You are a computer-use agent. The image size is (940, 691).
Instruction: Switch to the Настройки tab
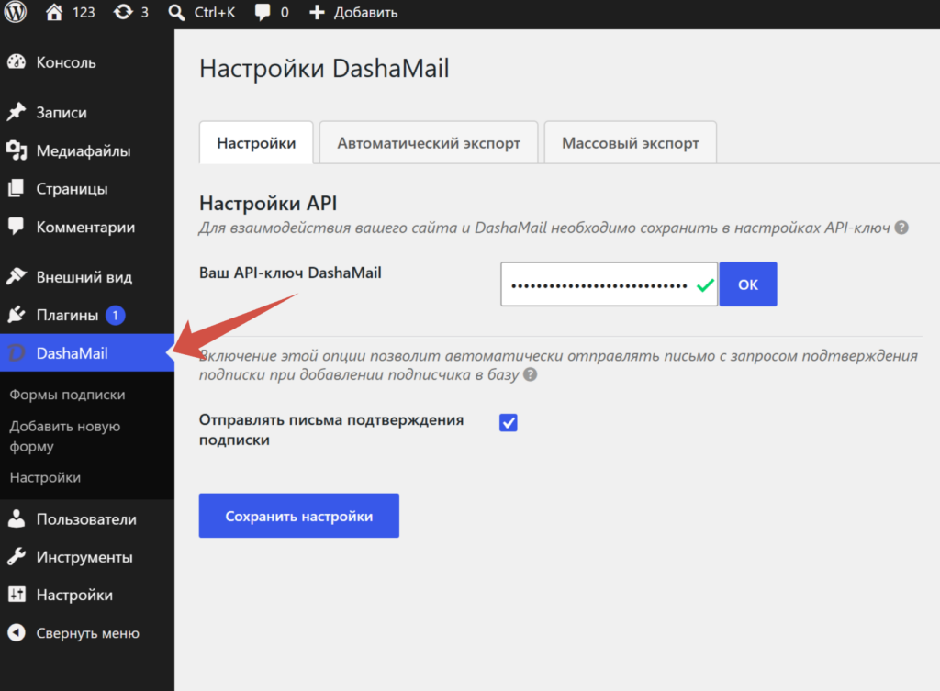pos(256,142)
